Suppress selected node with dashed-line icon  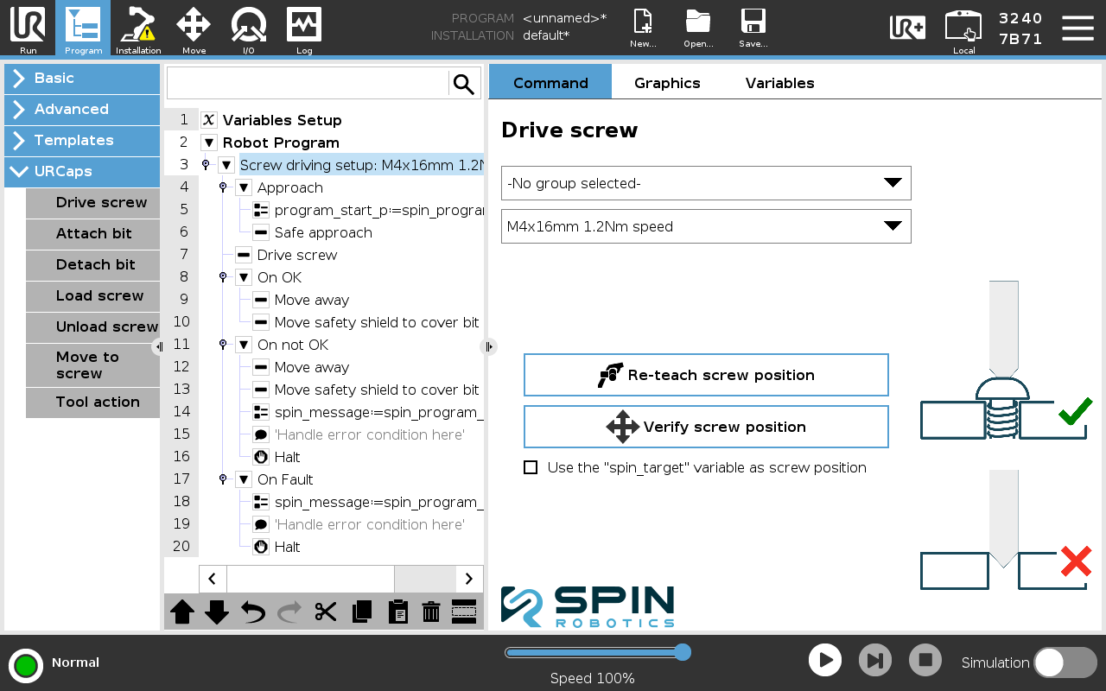(464, 612)
